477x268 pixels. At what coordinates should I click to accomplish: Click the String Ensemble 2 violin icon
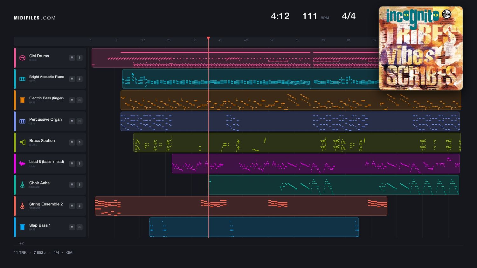coord(22,206)
